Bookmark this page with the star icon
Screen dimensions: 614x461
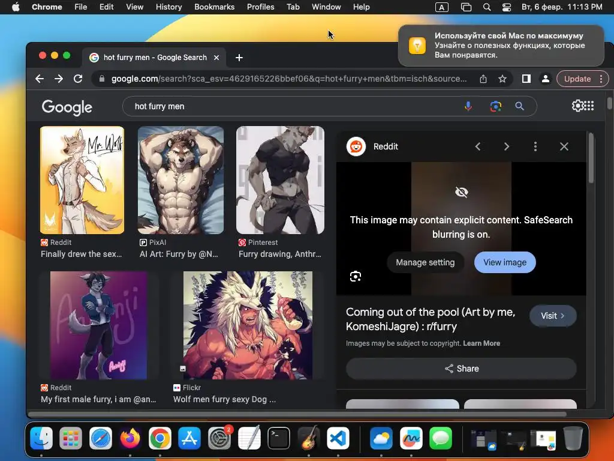[502, 79]
